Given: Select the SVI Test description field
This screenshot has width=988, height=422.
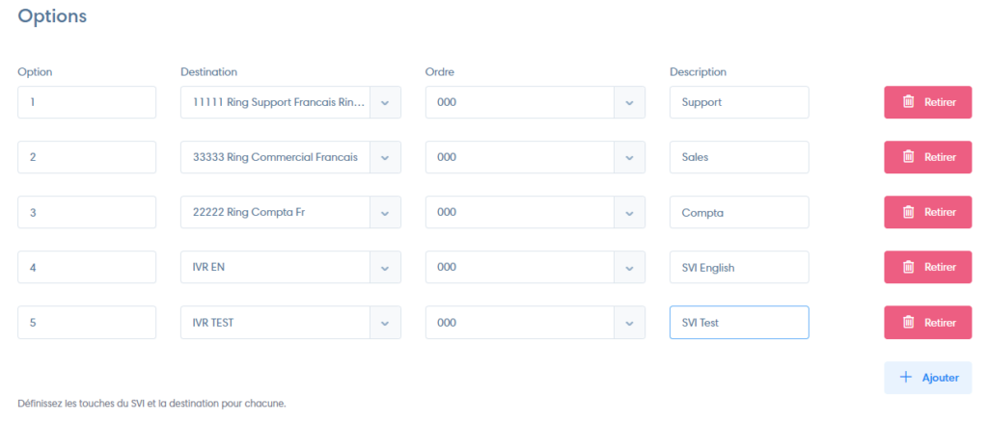Looking at the screenshot, I should coord(739,322).
